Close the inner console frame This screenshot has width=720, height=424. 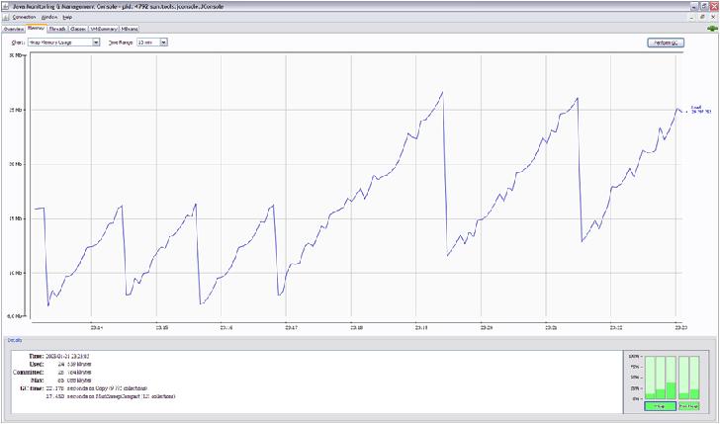click(712, 17)
